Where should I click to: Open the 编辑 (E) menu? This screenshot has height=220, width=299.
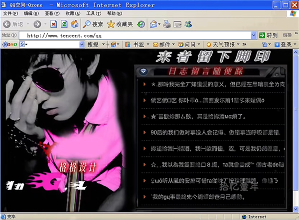pos(31,13)
